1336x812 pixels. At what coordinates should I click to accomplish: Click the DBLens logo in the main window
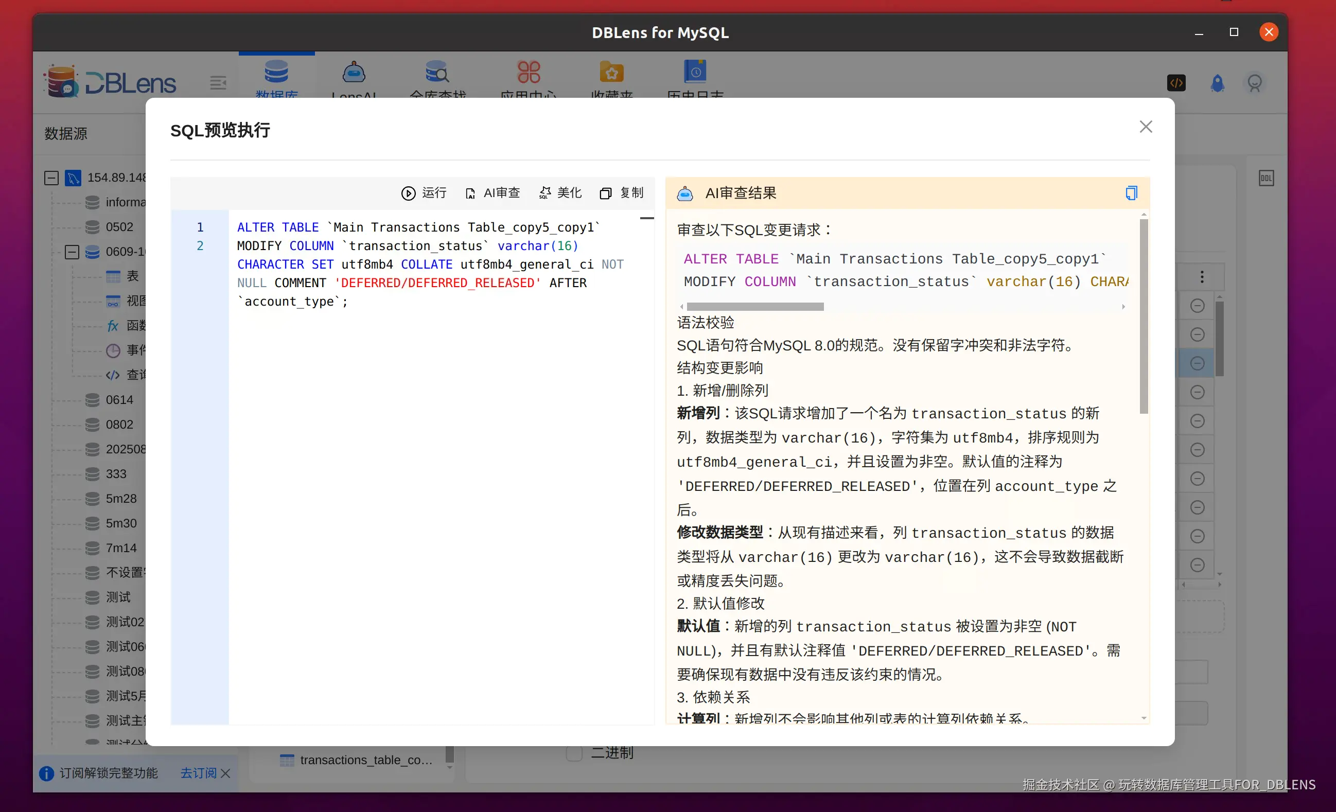coord(111,82)
